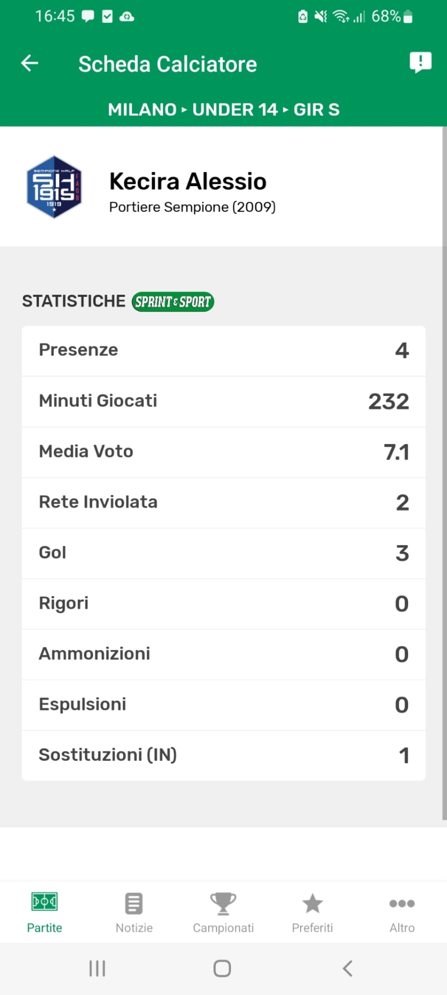Tap the Rete Inviolata row
Viewport: 447px width, 995px height.
(224, 503)
